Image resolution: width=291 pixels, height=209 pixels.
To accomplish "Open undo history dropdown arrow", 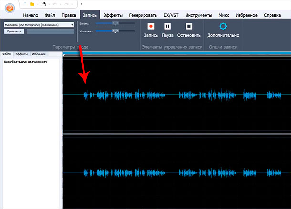I will tap(60, 4).
